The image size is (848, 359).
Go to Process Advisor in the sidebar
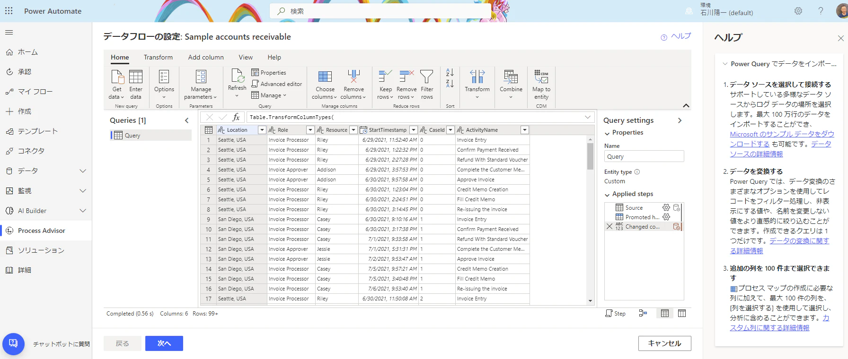click(x=46, y=231)
